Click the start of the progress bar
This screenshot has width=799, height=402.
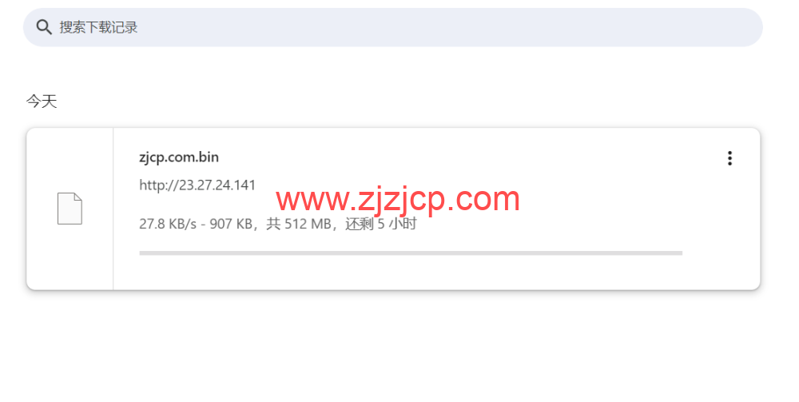tap(143, 253)
